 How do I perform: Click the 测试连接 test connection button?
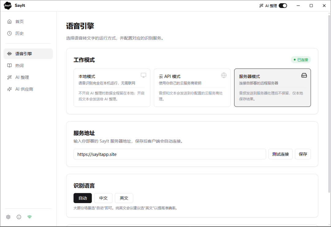(280, 154)
